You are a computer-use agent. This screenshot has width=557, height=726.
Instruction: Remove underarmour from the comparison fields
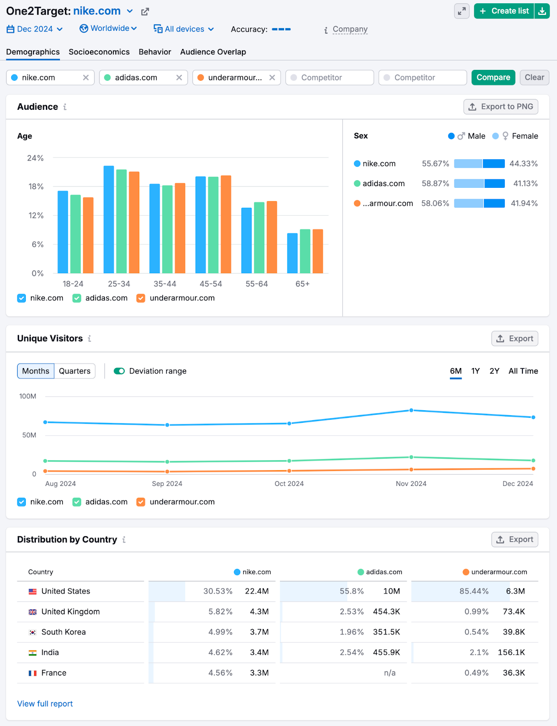click(x=272, y=78)
